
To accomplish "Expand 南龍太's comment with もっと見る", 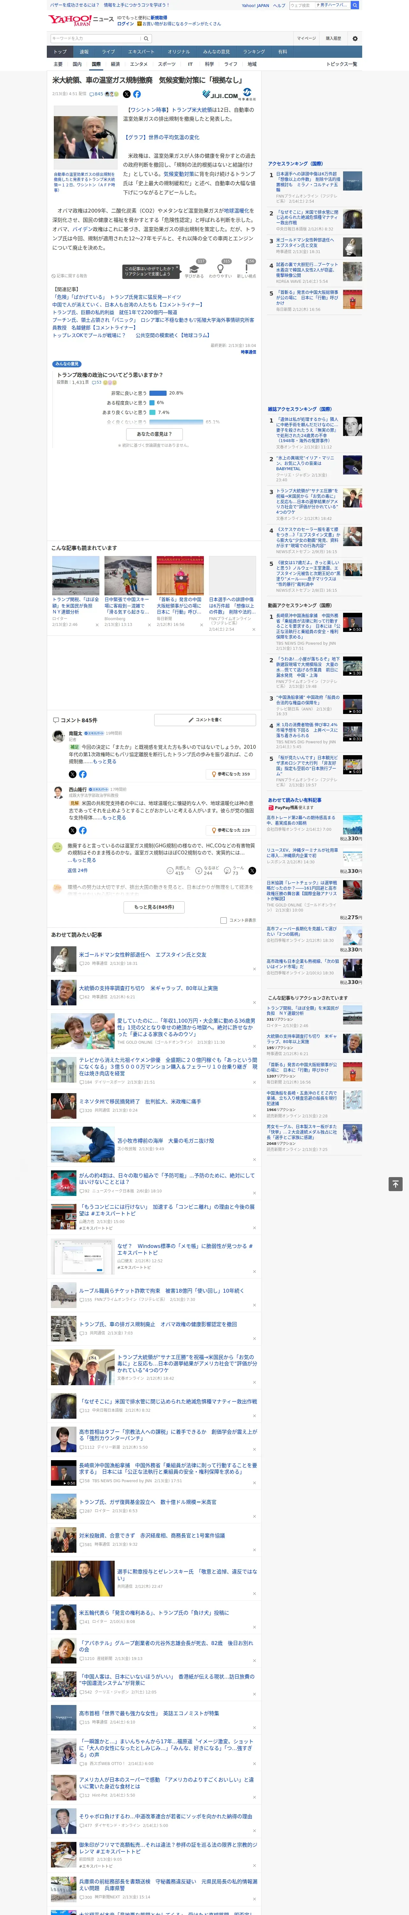I will tap(105, 761).
